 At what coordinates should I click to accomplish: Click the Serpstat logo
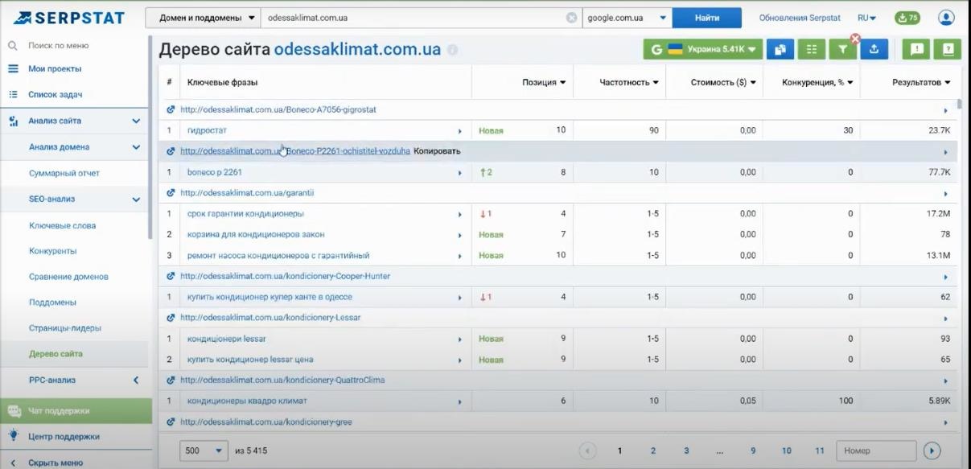click(x=70, y=18)
